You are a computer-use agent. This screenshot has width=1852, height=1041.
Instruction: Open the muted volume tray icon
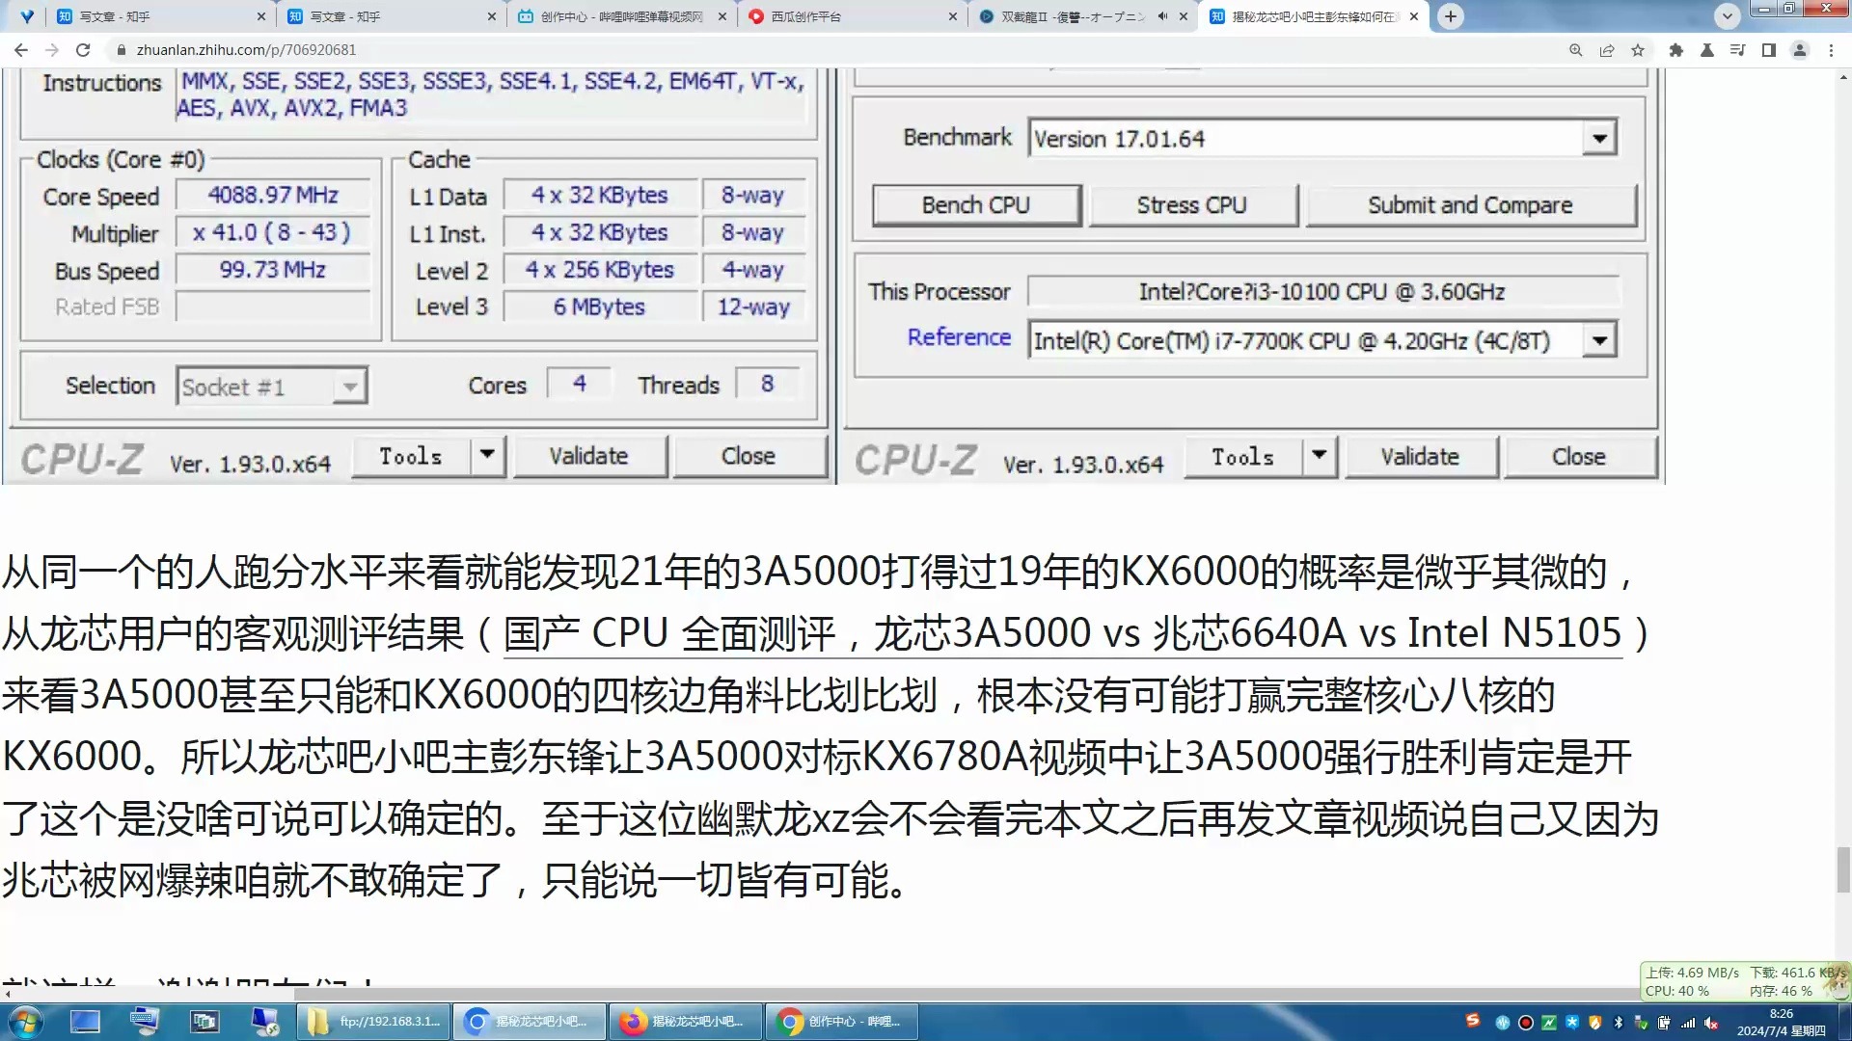1711,1023
